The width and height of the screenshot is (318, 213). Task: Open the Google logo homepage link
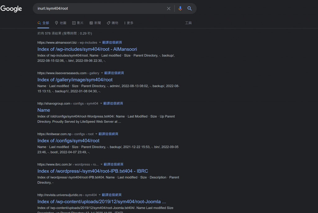tap(11, 8)
